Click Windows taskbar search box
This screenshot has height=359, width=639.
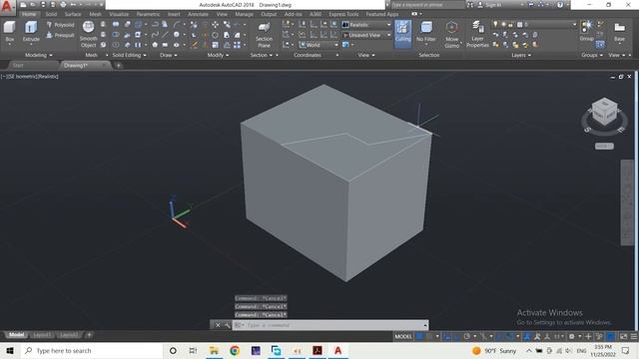click(x=91, y=350)
